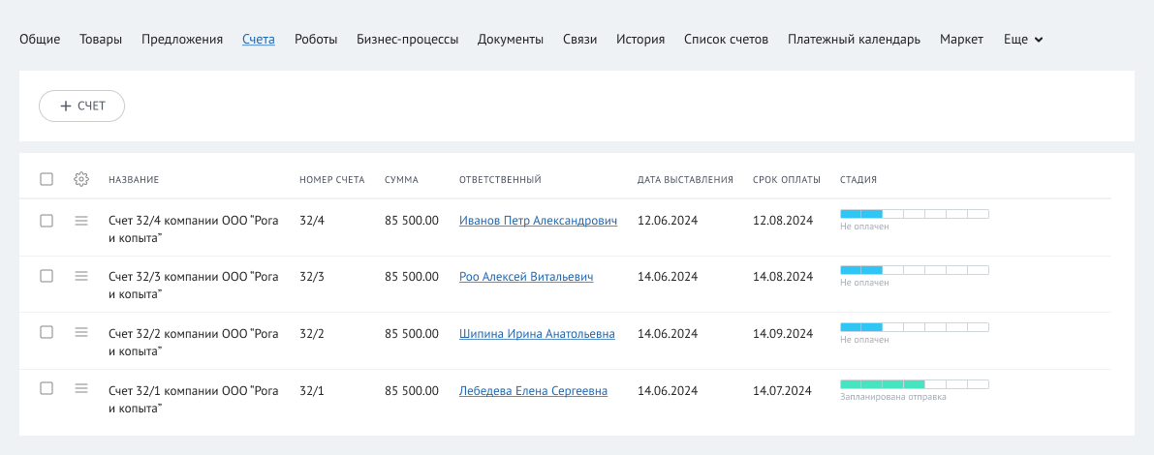
Task: Click stage progress bar of invoice 32/2
Action: (914, 327)
